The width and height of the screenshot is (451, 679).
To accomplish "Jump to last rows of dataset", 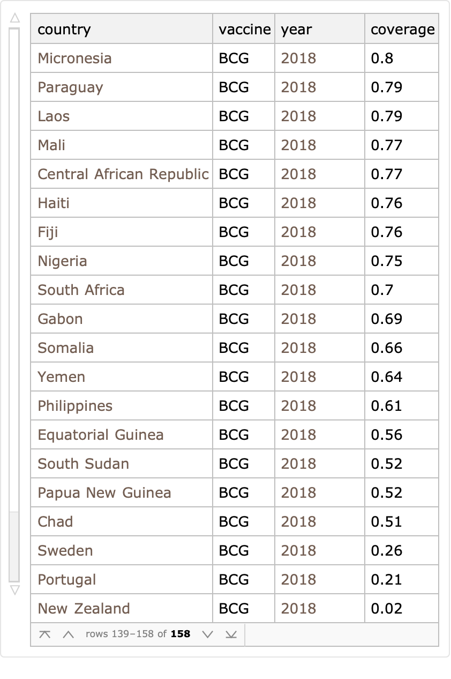I will pyautogui.click(x=231, y=634).
